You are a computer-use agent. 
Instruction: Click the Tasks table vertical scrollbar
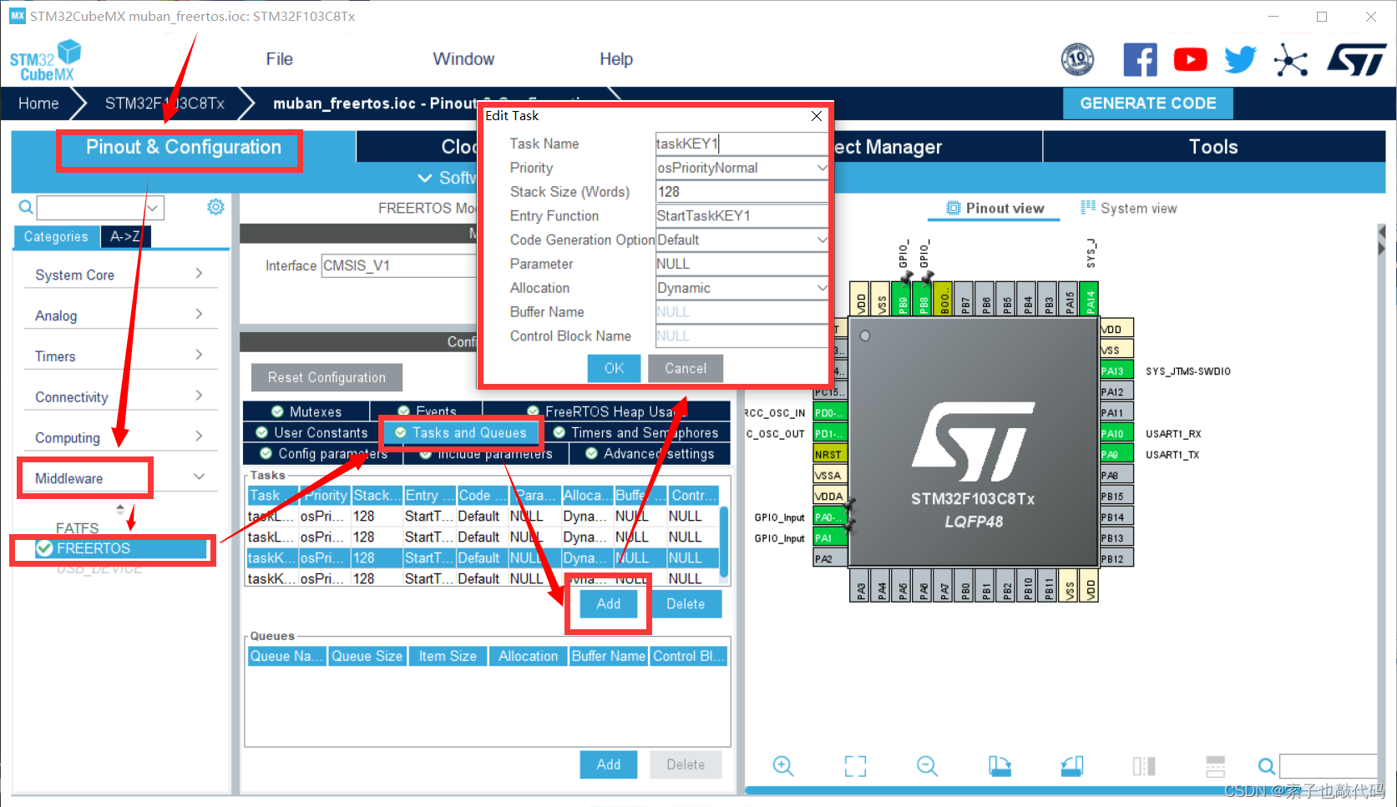point(724,541)
